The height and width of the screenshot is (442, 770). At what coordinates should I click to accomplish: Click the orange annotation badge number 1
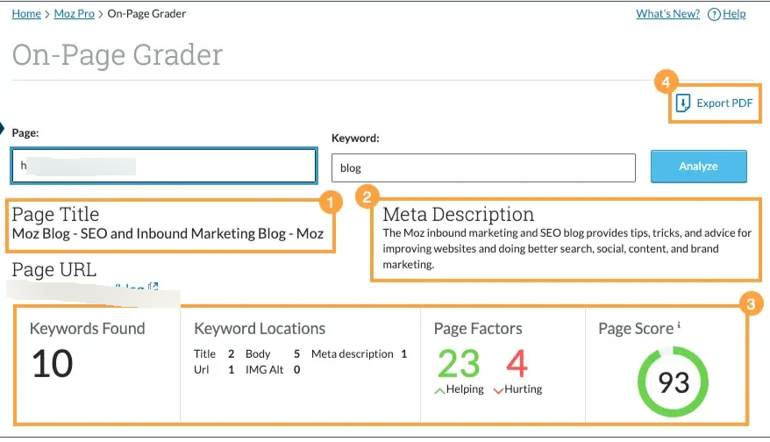pos(329,203)
